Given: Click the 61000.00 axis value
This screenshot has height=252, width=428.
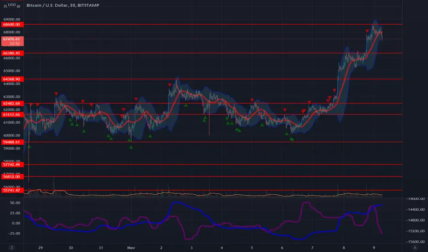Looking at the screenshot, I should click(12, 122).
